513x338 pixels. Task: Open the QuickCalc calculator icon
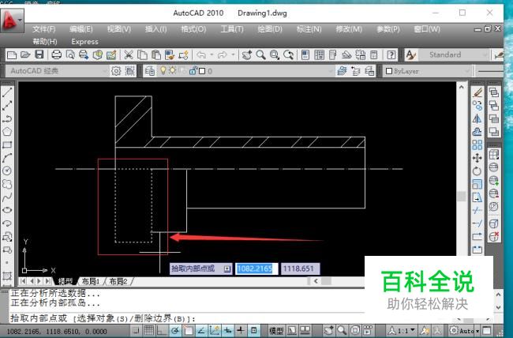[374, 54]
